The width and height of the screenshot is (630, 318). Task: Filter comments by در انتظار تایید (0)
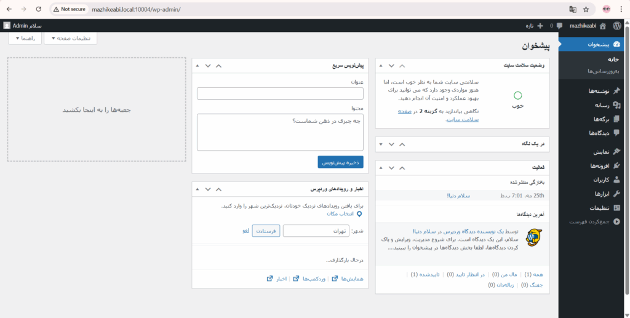(466, 274)
